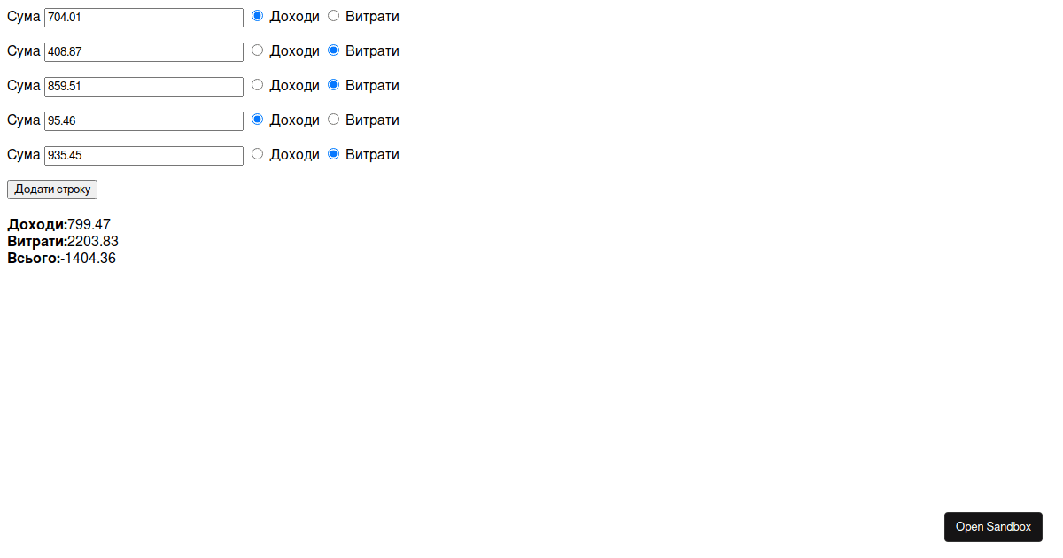Focus the amount field containing 408.87
The width and height of the screenshot is (1063, 558).
coord(144,52)
